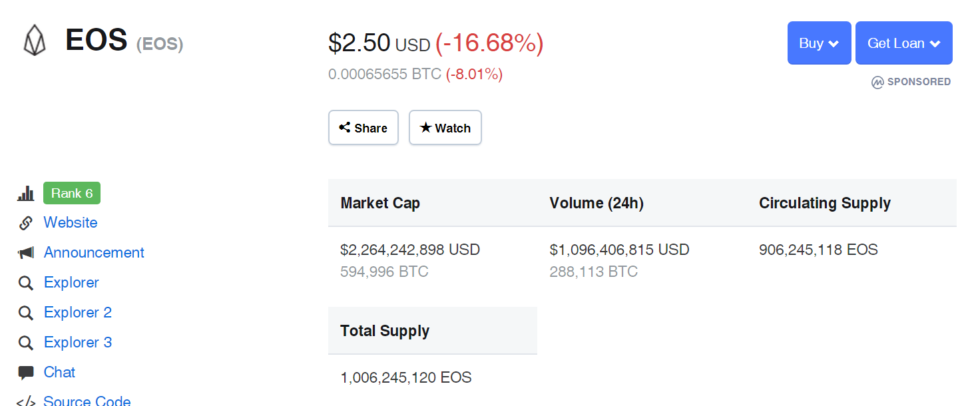The height and width of the screenshot is (406, 962).
Task: Click the speech bubble Chat icon
Action: tap(26, 373)
